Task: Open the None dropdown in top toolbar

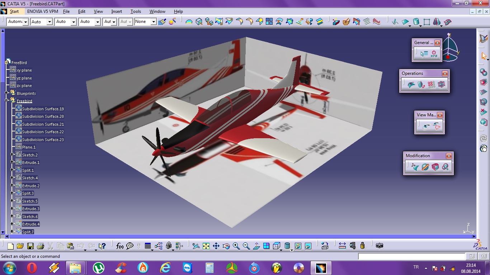Action: point(154,22)
